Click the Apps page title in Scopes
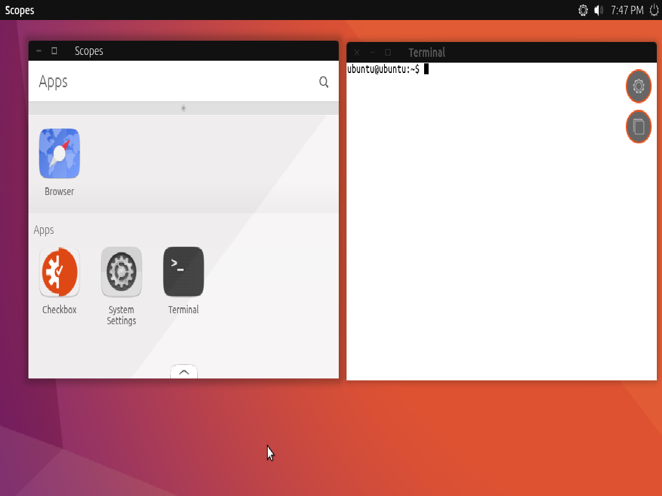Viewport: 662px width, 496px height. (x=53, y=82)
